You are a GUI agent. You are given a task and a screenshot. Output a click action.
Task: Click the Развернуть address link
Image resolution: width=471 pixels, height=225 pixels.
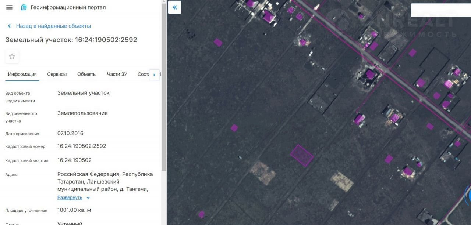(x=70, y=197)
